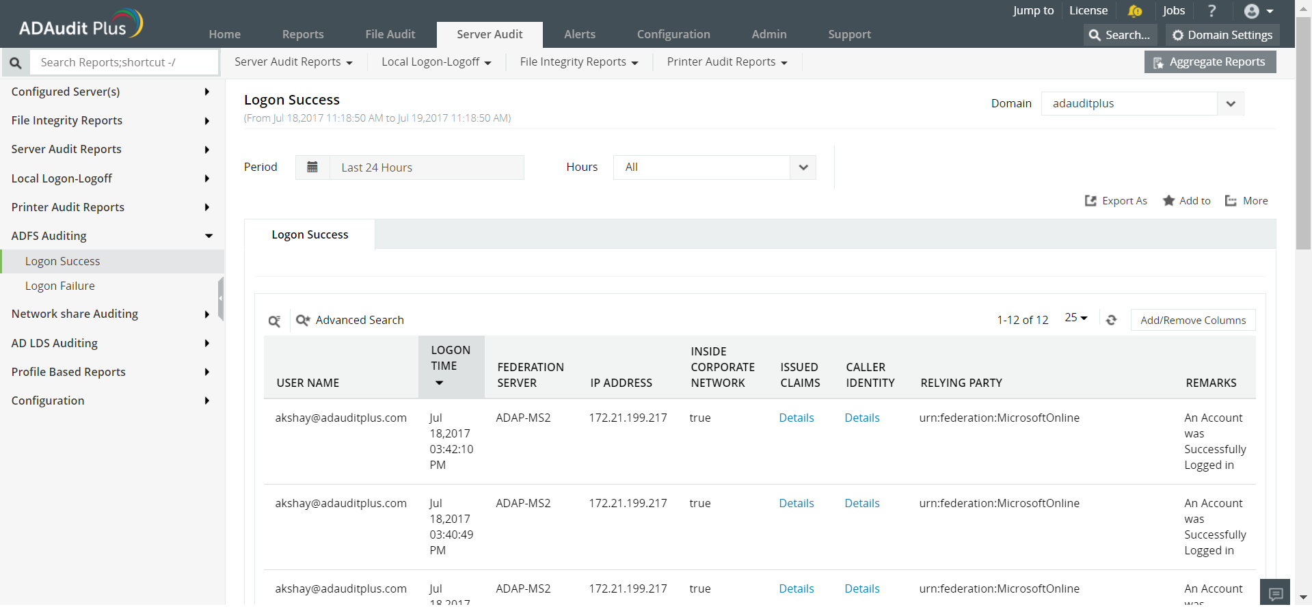Image resolution: width=1312 pixels, height=609 pixels.
Task: Expand the Hours dropdown
Action: pos(803,167)
